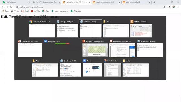The height and width of the screenshot is (102, 181).
Task: Click the Notepad icon beside first.cgi title
Action: tap(58, 22)
